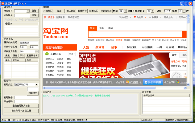Click the browser horizontal scrollbar

(101, 88)
